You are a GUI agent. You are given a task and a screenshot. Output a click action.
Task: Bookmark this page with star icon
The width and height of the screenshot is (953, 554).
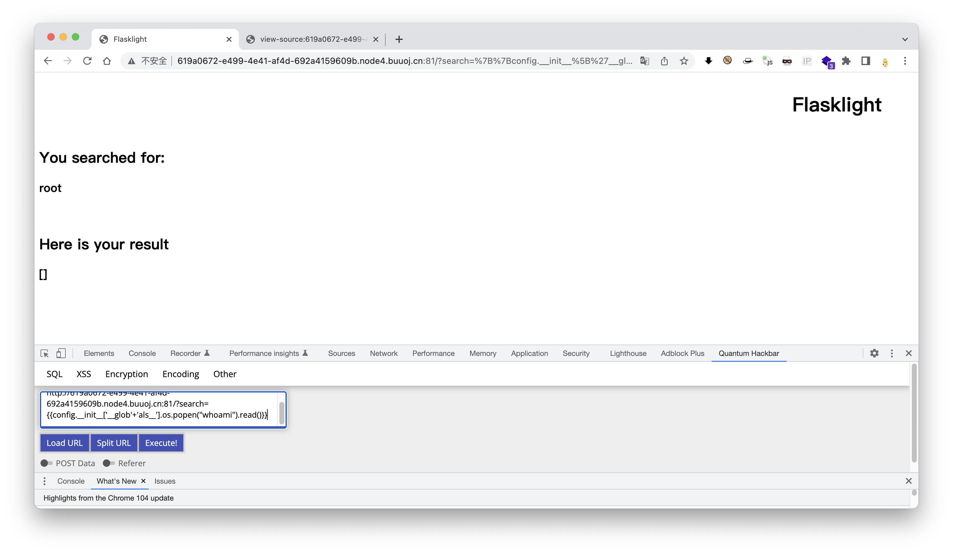click(684, 61)
